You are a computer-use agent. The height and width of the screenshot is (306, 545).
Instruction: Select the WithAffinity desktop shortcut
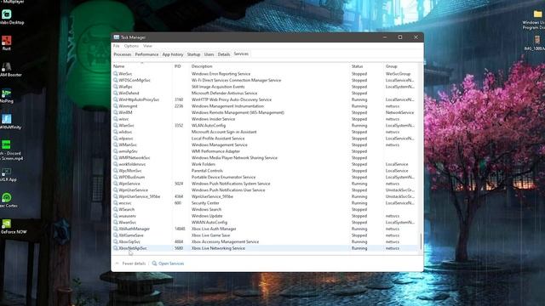pos(9,122)
